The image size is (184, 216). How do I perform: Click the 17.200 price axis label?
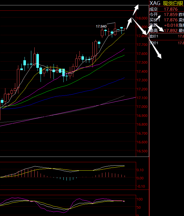pyautogui.click(x=142, y=89)
